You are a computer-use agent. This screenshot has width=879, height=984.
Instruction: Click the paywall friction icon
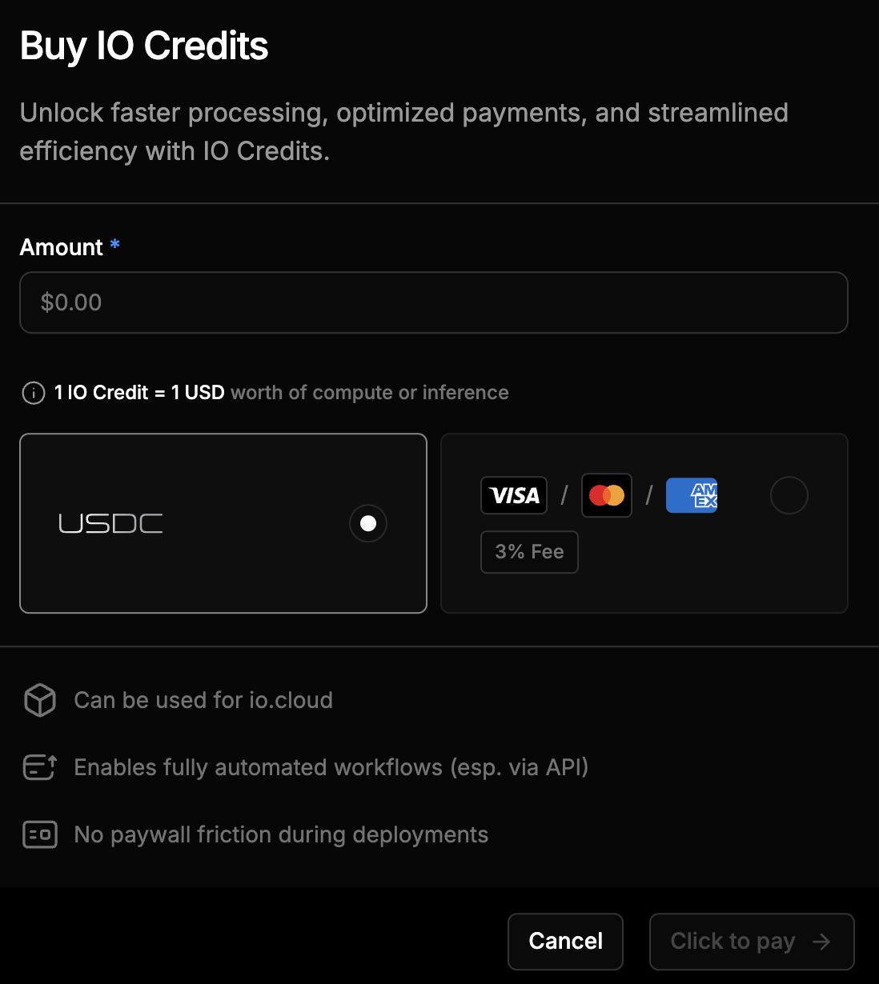(x=39, y=834)
